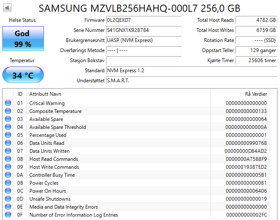The image size is (280, 220).
Task: Click the Firmware value field
Action: pos(144,20)
